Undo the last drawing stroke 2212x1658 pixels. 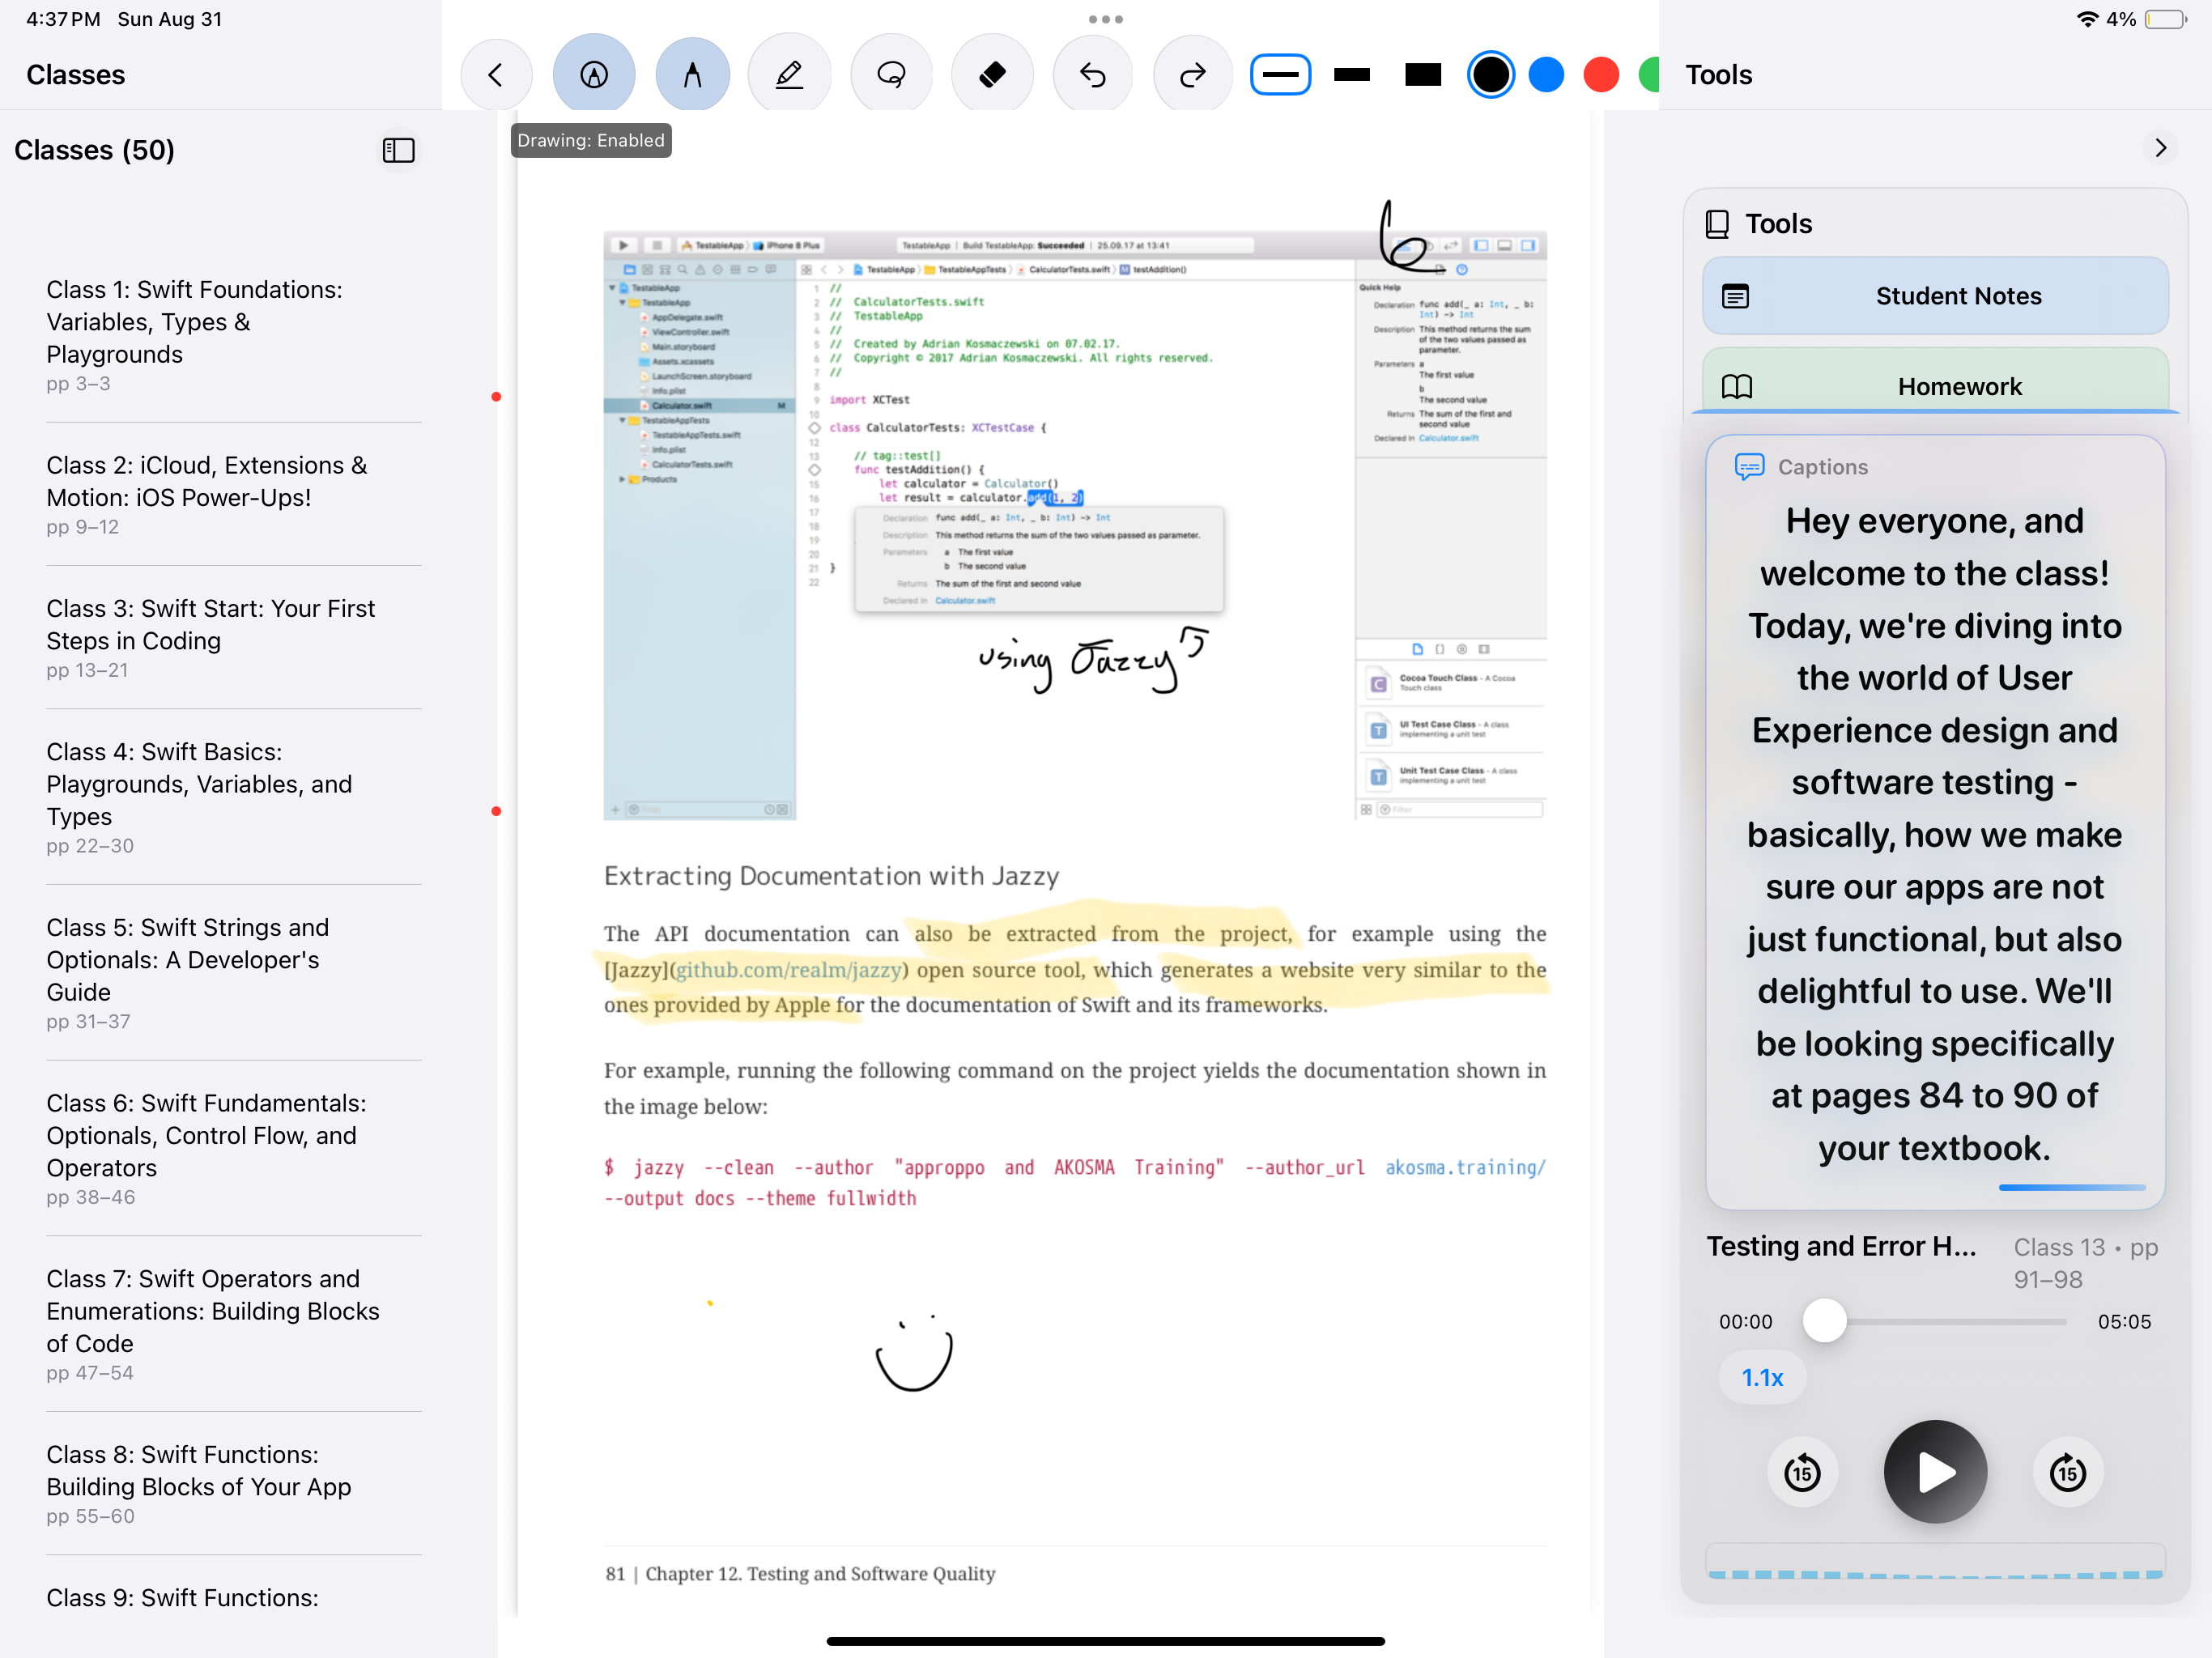1092,75
